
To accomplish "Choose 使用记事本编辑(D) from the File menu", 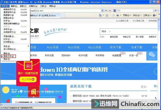I will click(15, 24).
